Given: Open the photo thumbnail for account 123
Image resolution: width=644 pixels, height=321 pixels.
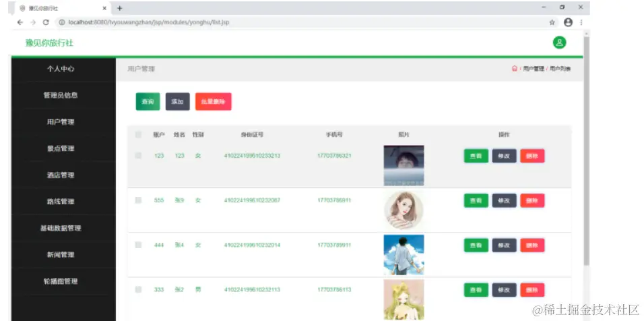Looking at the screenshot, I should (x=404, y=165).
